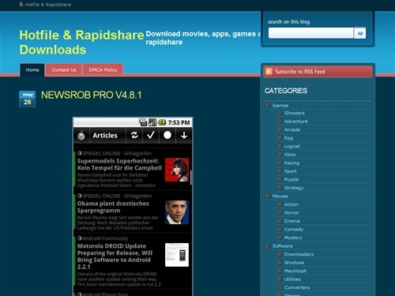Click the Naomi Campbell article thumbnail

tap(177, 170)
